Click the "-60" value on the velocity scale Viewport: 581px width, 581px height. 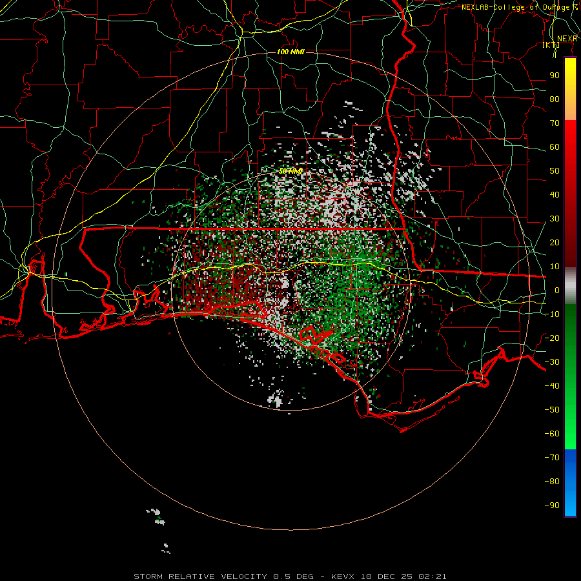[552, 434]
